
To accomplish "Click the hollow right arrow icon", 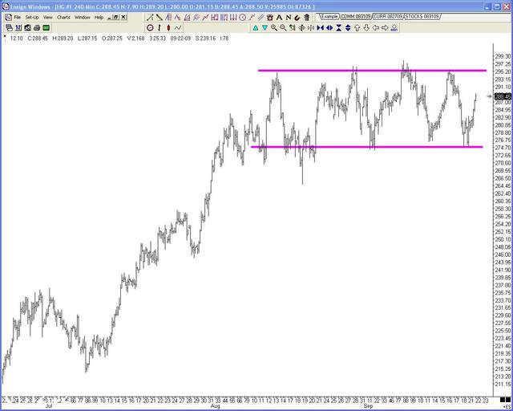I will (385, 28).
